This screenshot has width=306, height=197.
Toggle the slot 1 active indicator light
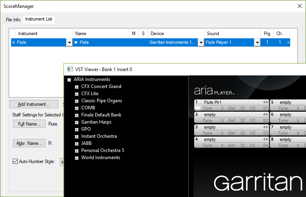point(198,108)
